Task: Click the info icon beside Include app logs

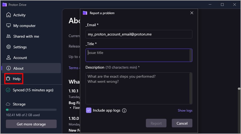Action: pyautogui.click(x=124, y=111)
